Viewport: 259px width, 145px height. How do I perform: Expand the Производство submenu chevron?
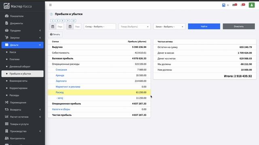pos(40,131)
